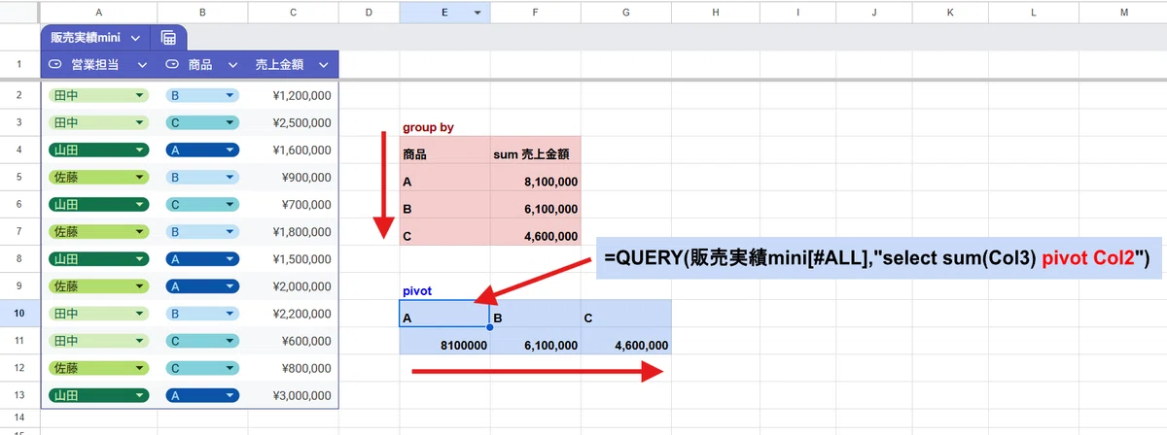The width and height of the screenshot is (1167, 435).
Task: Open the product A dropdown chip in row 9
Action: click(x=202, y=286)
